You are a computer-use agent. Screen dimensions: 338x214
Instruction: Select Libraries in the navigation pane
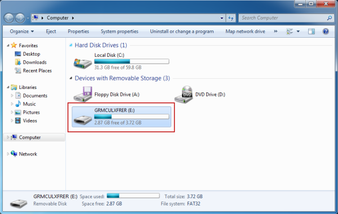(28, 87)
